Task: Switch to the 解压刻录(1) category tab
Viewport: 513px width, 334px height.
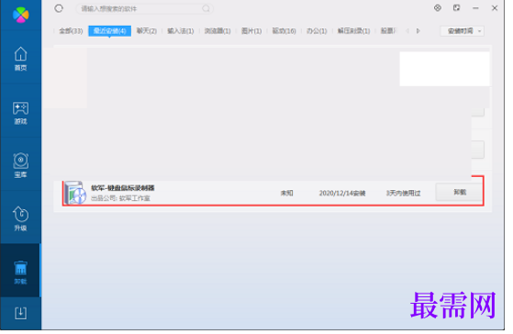Action: pos(353,31)
